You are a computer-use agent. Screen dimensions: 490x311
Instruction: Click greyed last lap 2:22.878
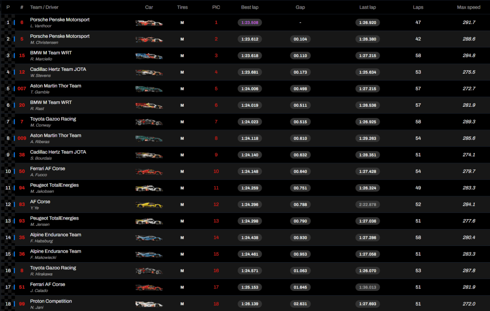pos(367,204)
